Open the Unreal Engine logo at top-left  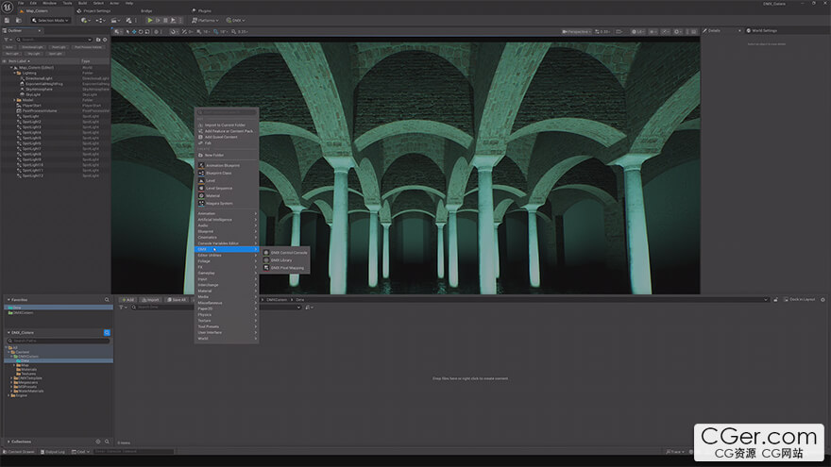pos(8,7)
